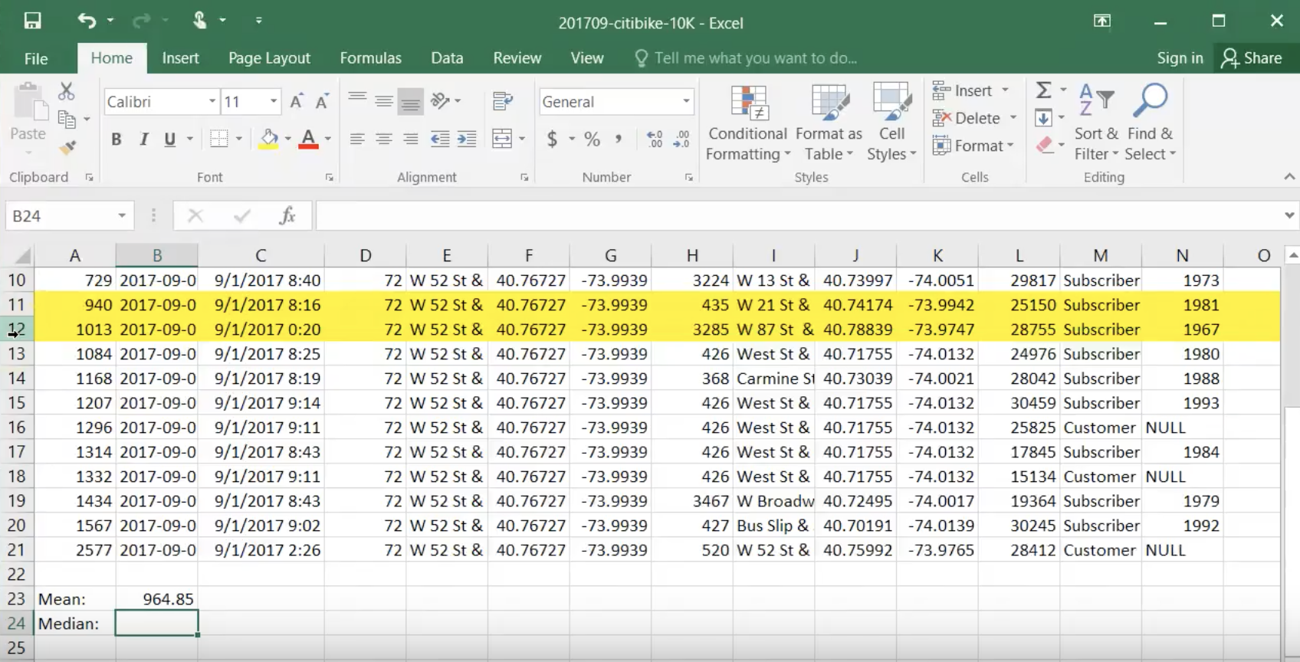Toggle Bold formatting
This screenshot has width=1300, height=662.
pyautogui.click(x=117, y=139)
